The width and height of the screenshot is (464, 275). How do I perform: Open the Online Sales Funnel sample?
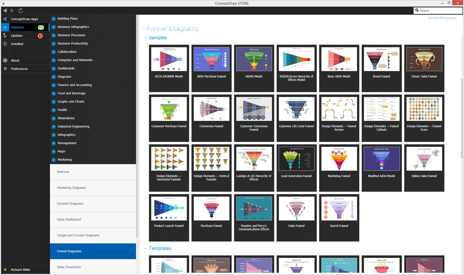[x=424, y=168]
